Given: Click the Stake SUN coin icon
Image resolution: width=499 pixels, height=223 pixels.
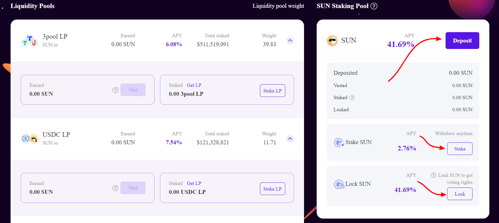Looking at the screenshot, I should click(x=339, y=142).
